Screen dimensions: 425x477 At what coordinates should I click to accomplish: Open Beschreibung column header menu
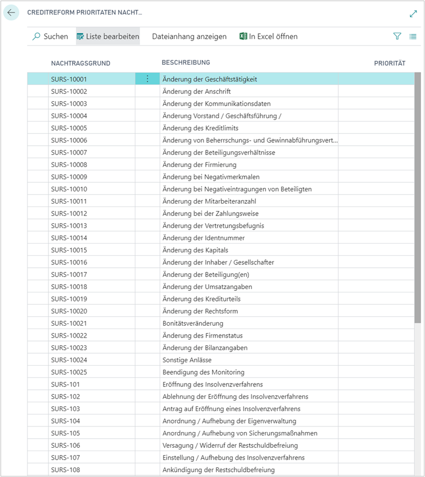(x=186, y=62)
